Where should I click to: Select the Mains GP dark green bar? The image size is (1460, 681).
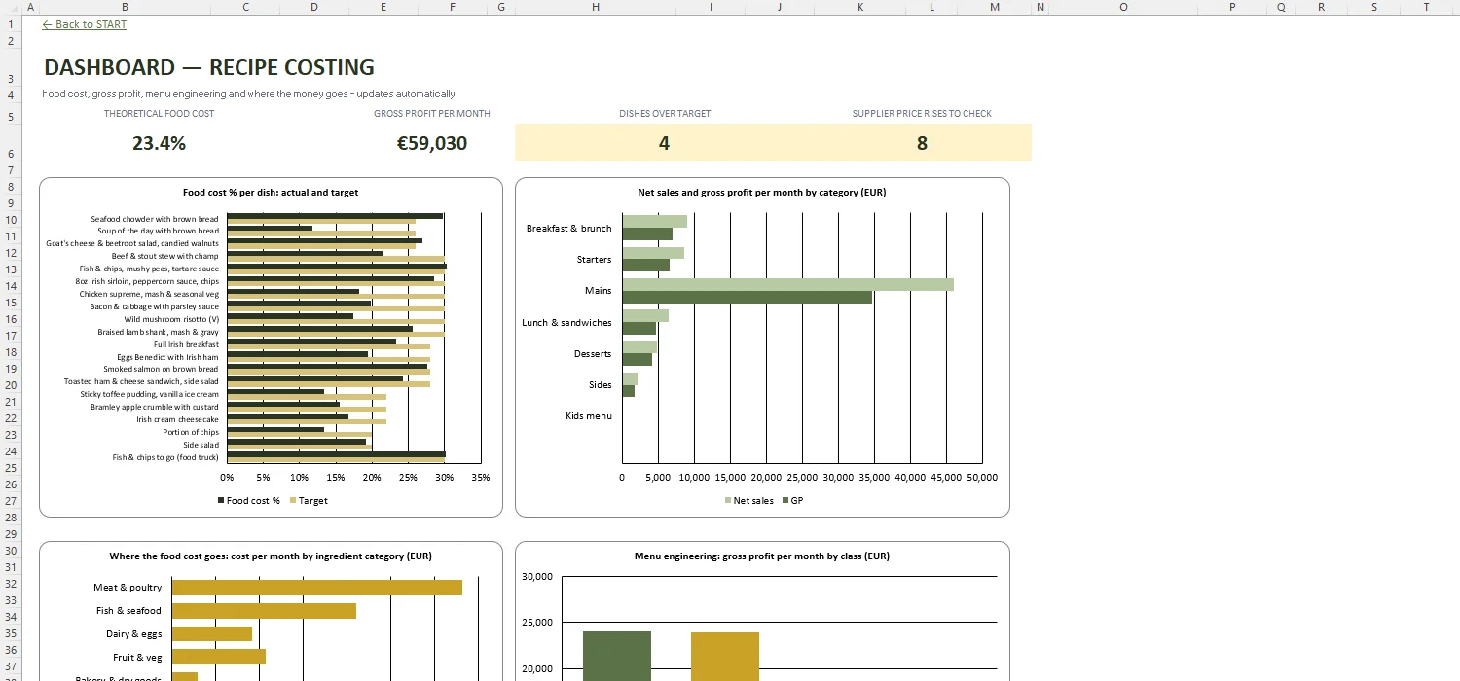[748, 297]
